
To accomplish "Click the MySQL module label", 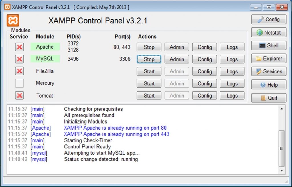I will tap(45, 59).
